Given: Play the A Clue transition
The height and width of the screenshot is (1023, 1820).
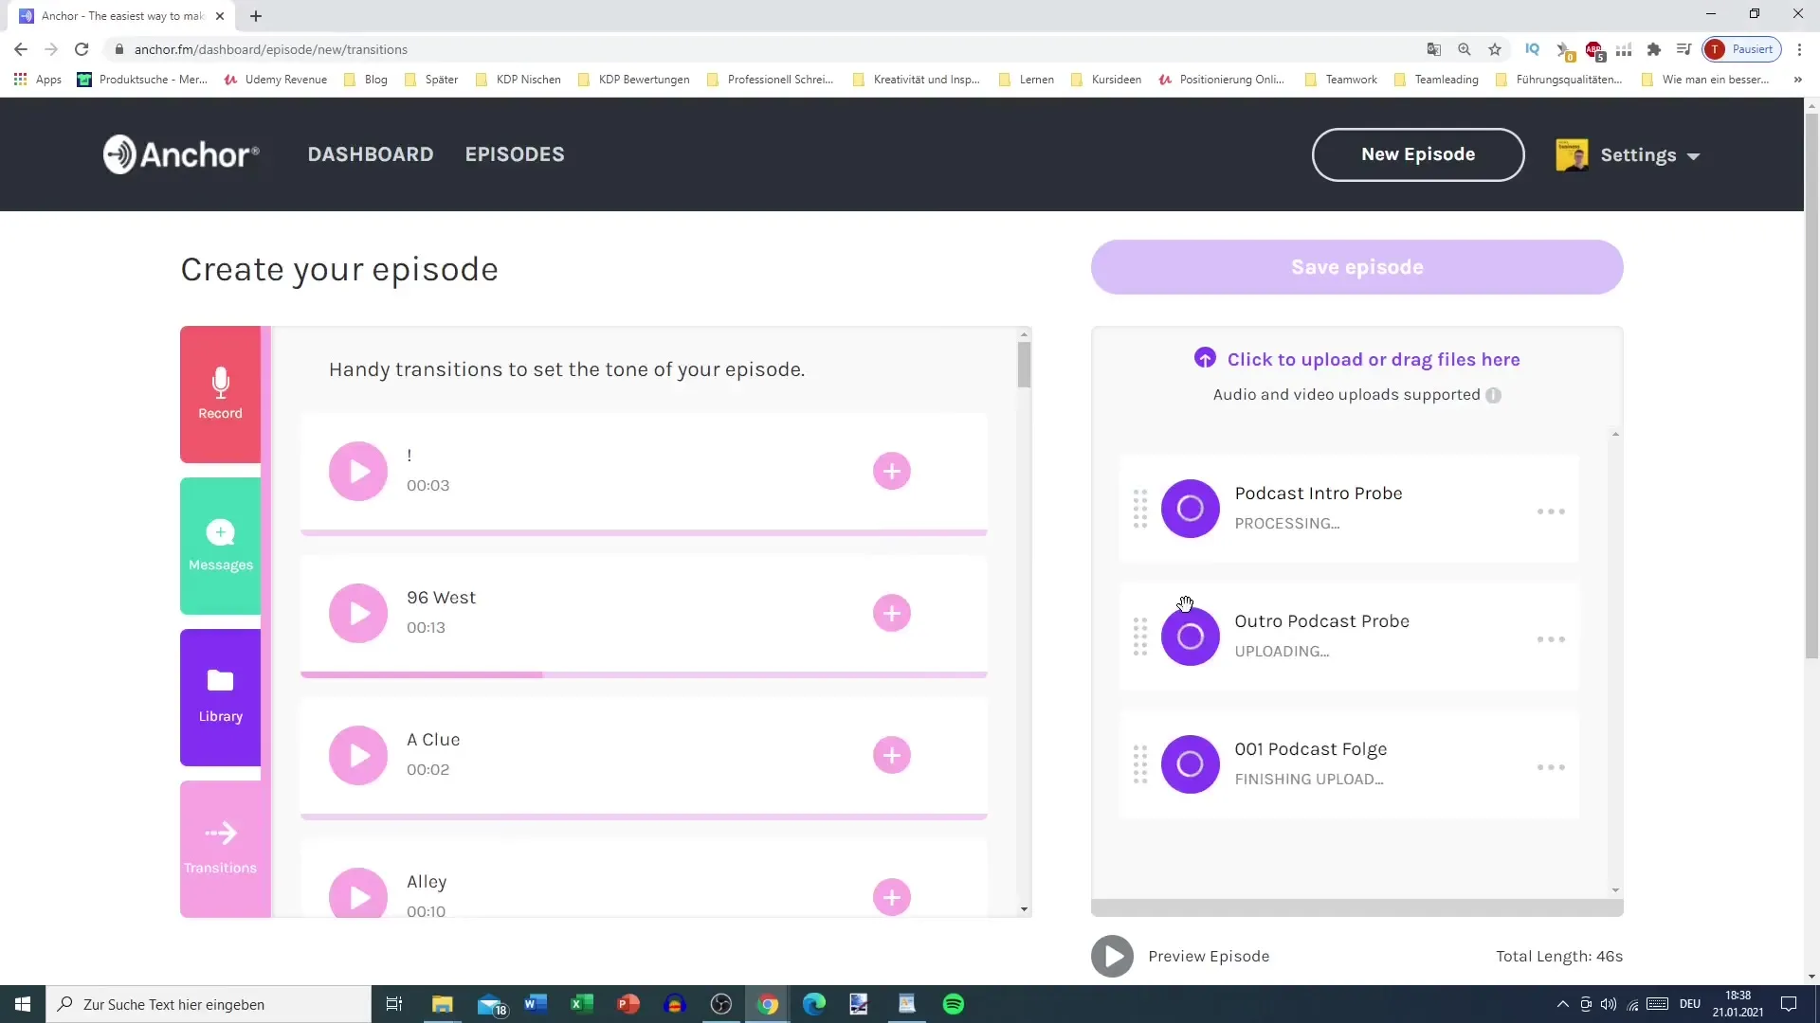Looking at the screenshot, I should pyautogui.click(x=358, y=755).
